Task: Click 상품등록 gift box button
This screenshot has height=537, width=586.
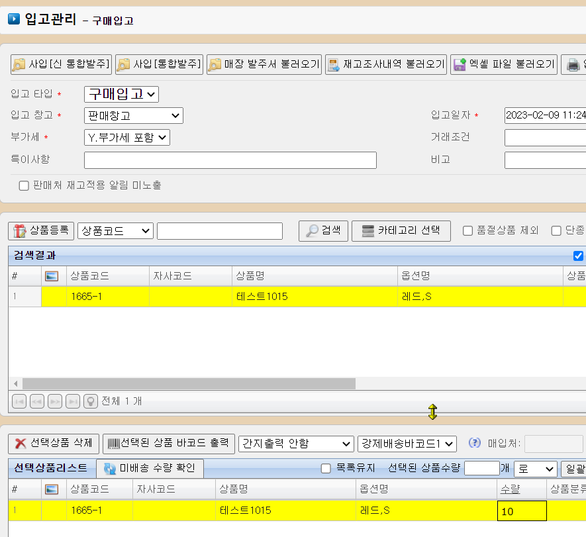Action: [41, 230]
